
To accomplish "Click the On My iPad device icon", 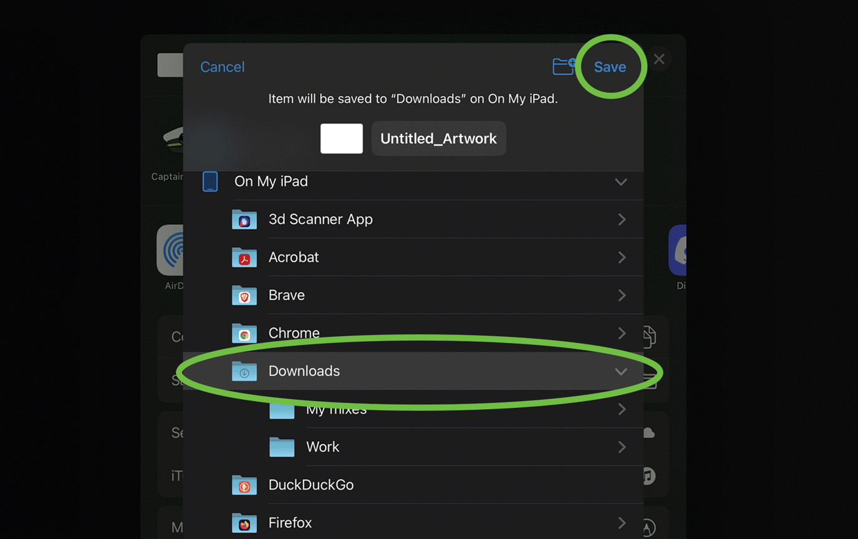I will (210, 182).
